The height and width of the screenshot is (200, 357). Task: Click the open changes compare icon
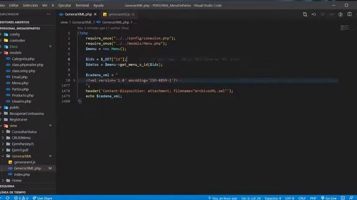[x=305, y=14]
